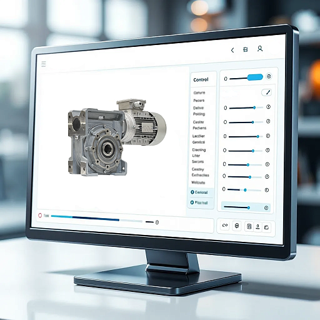This screenshot has width=320, height=320.
Task: Click the blue progress bar below the model
Action: click(x=85, y=218)
